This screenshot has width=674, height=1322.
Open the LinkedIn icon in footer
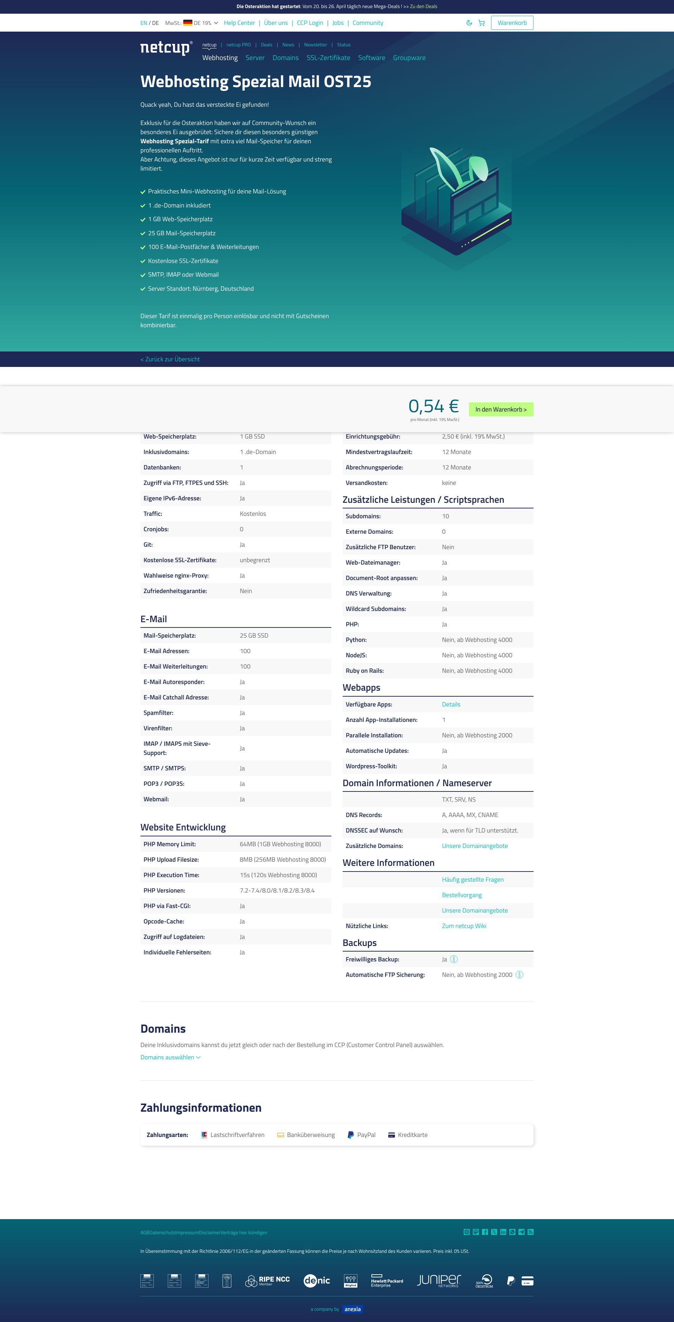[503, 1232]
